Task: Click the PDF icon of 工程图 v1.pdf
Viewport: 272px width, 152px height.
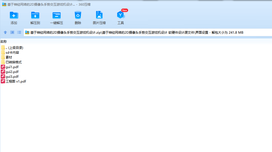Action: (x=3, y=81)
